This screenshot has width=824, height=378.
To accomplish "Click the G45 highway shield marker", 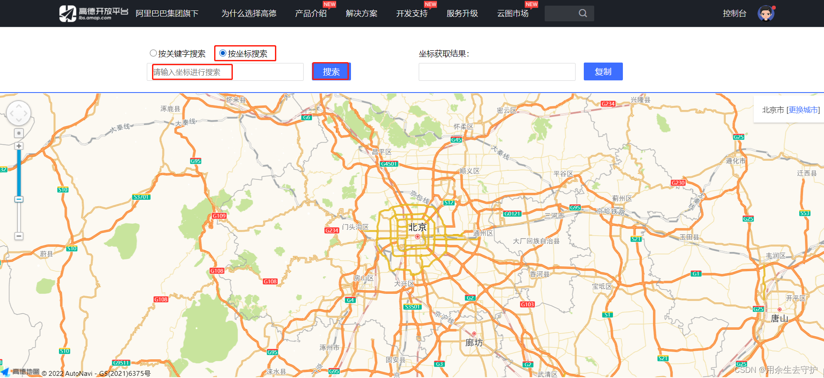I will 456,140.
